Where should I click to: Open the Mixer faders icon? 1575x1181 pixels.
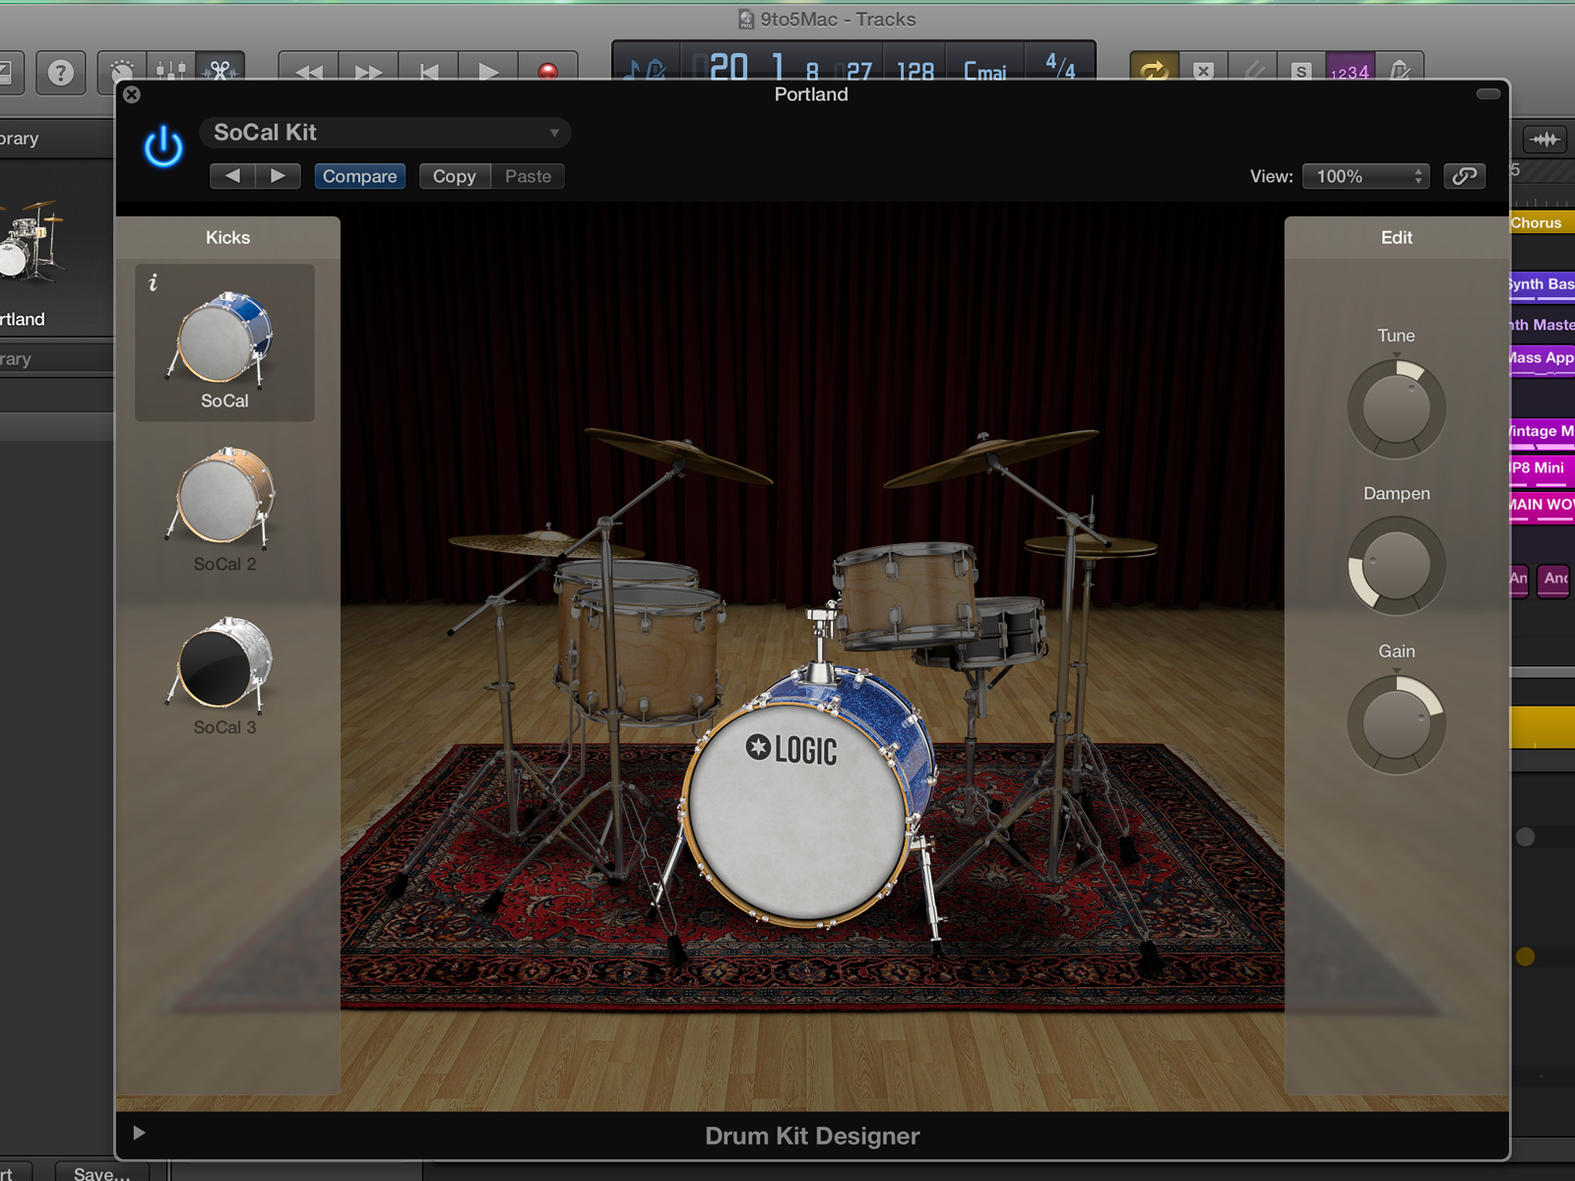[170, 71]
